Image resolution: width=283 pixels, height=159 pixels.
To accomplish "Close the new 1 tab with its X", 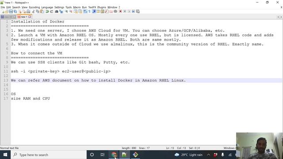I will coord(30,17).
